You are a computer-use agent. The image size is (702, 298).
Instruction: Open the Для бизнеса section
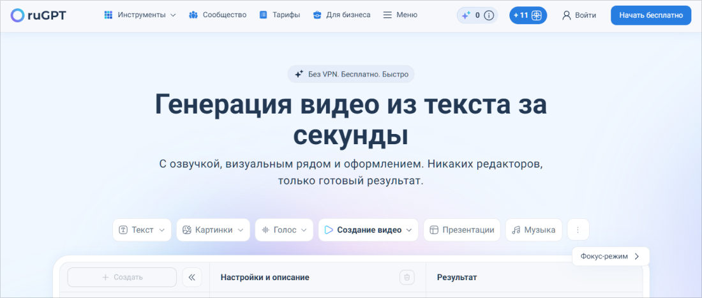click(341, 15)
